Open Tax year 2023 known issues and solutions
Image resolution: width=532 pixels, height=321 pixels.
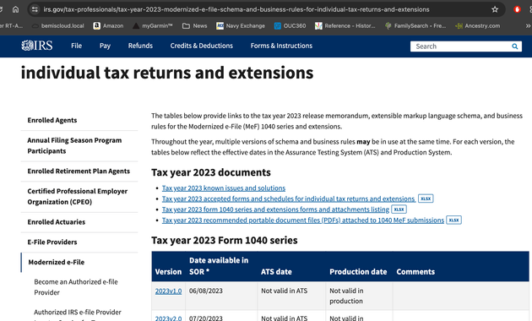pos(224,188)
